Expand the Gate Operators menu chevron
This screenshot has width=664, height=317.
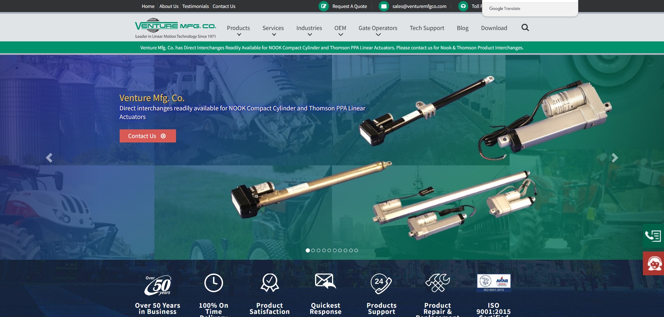378,34
